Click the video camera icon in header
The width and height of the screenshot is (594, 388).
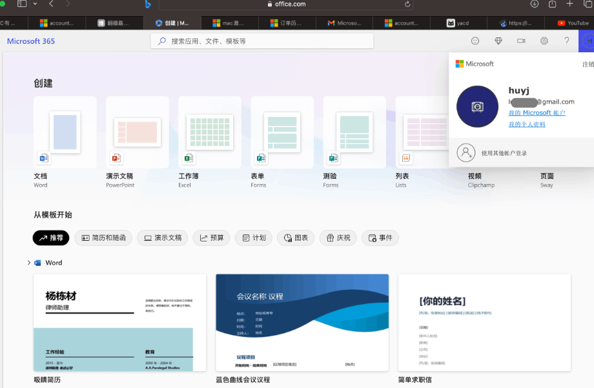coord(521,41)
